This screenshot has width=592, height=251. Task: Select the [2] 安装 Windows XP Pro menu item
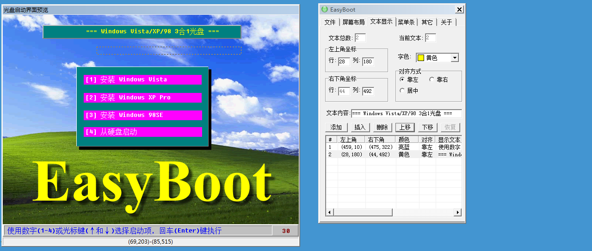tap(142, 98)
